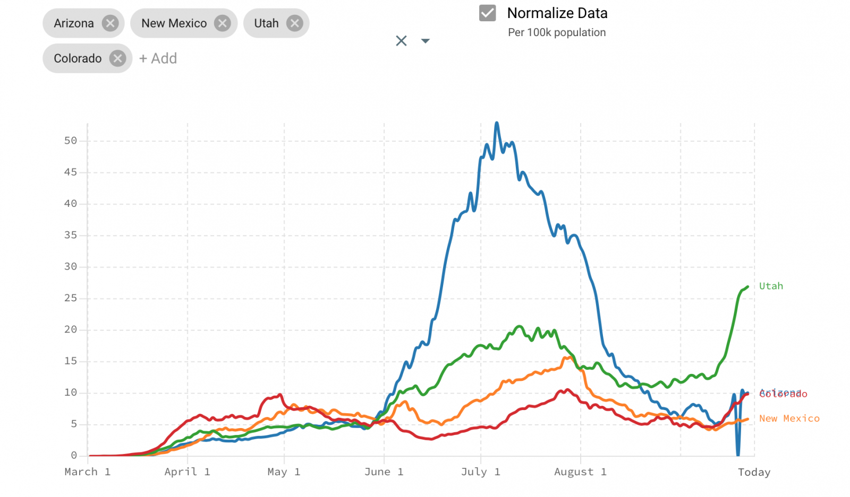Click the Utah line label
Viewport: 850px width, 497px height.
(771, 286)
